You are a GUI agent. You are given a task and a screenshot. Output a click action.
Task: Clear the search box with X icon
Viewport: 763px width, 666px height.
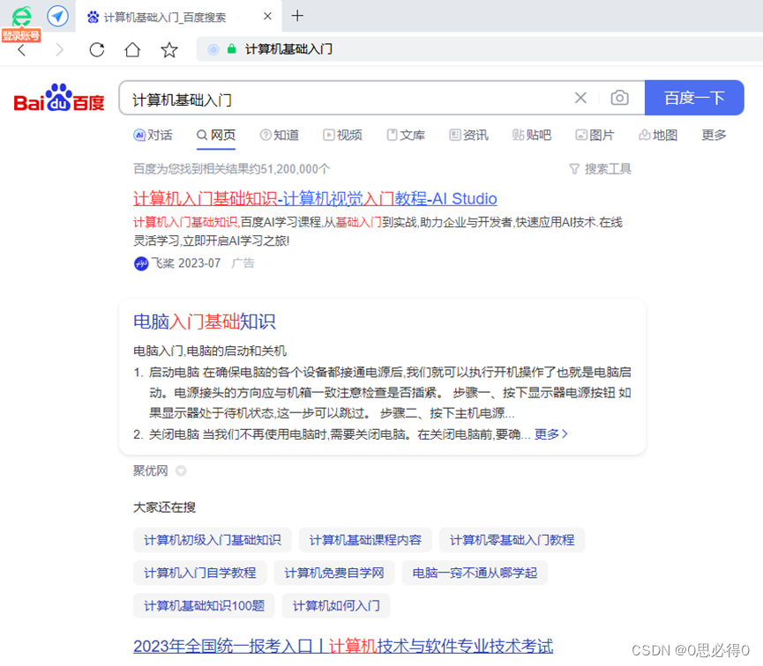click(x=580, y=98)
